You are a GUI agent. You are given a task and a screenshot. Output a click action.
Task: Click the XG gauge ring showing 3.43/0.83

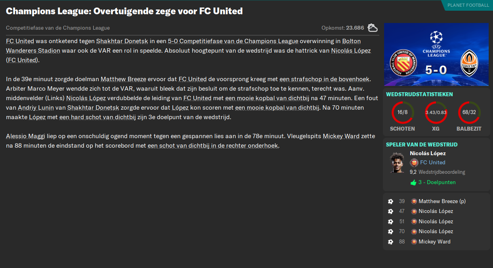click(436, 112)
